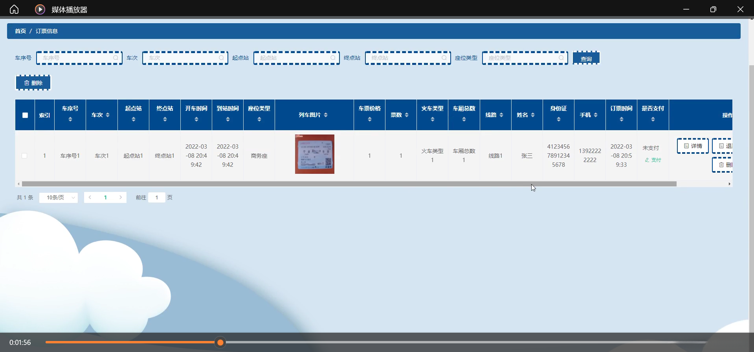Click the left arrow of horizontal scrollbar

18,184
